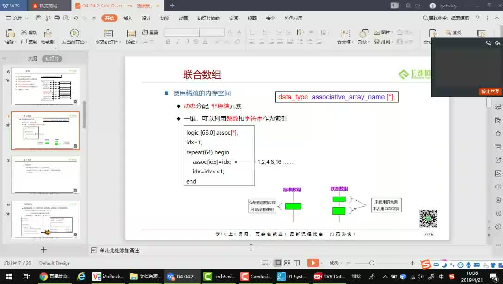This screenshot has width=503, height=284.
Task: Open TechSmith app on the taskbar
Action: click(x=220, y=276)
